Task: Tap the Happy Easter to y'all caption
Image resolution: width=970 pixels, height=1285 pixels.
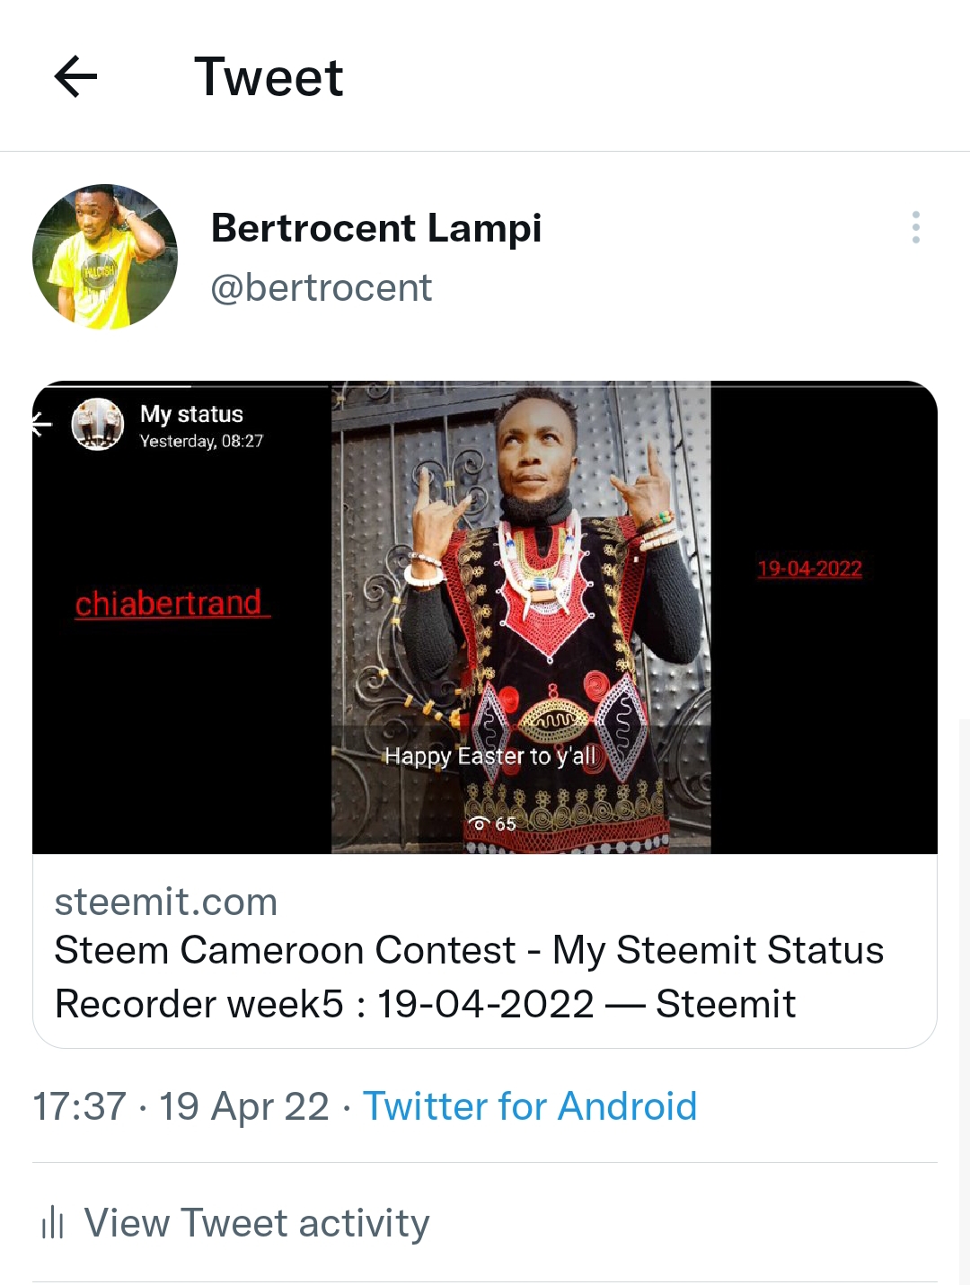Action: pyautogui.click(x=490, y=756)
